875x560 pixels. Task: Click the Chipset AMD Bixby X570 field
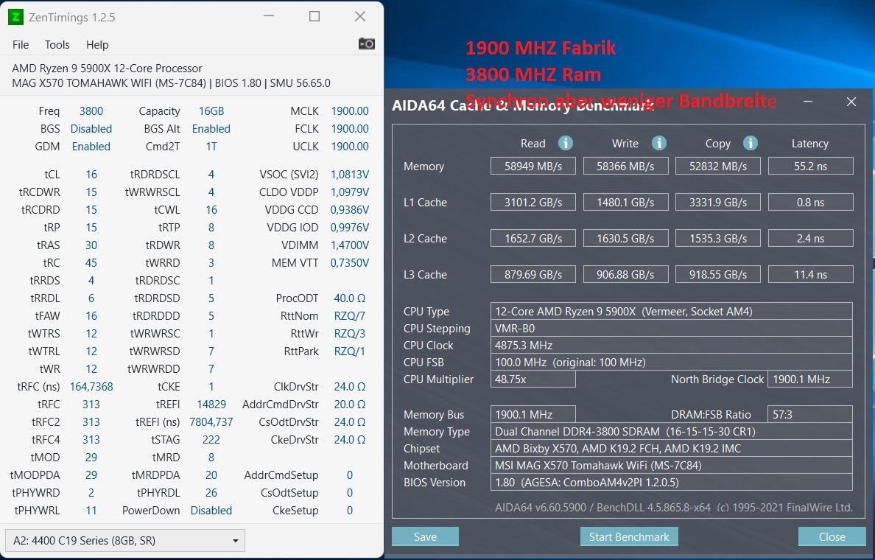pyautogui.click(x=671, y=448)
